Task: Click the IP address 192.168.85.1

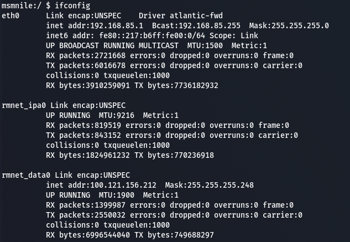Action: (117, 25)
